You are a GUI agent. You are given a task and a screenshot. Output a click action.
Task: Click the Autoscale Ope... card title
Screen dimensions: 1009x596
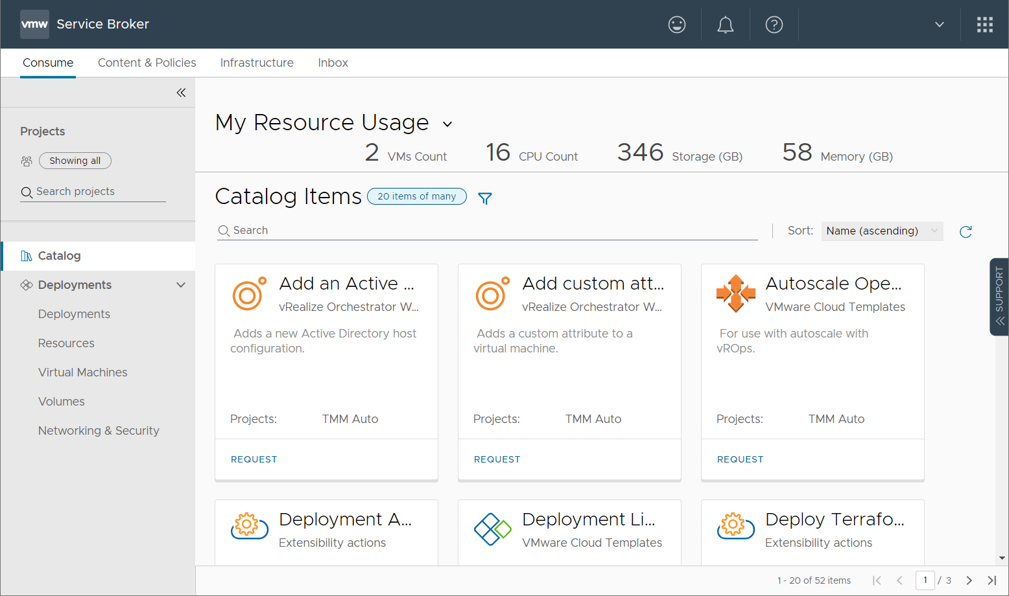834,284
